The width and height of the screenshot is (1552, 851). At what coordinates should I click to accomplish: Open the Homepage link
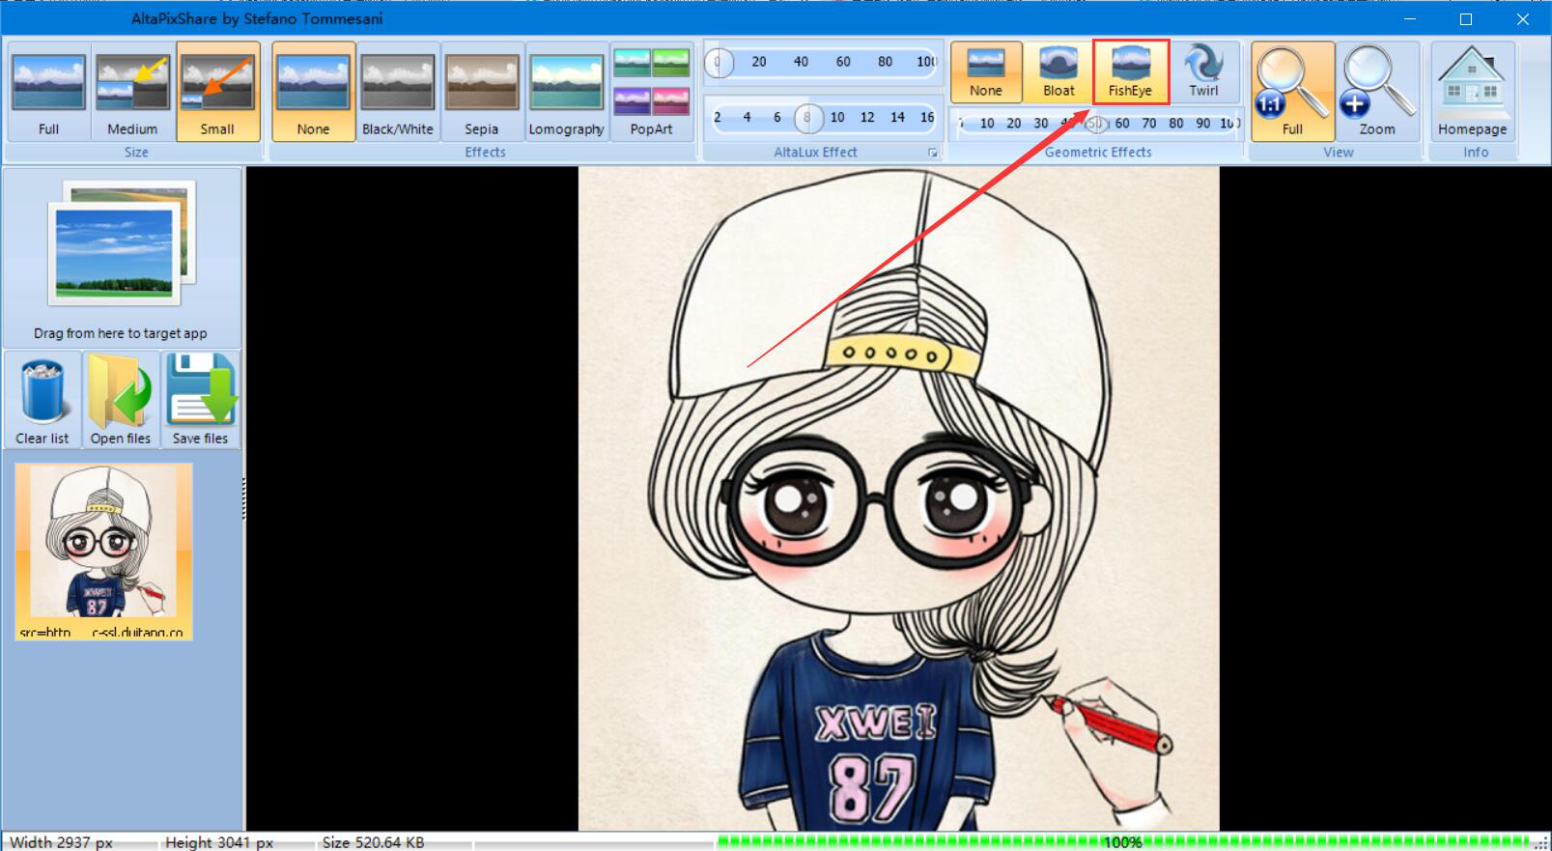pos(1472,93)
